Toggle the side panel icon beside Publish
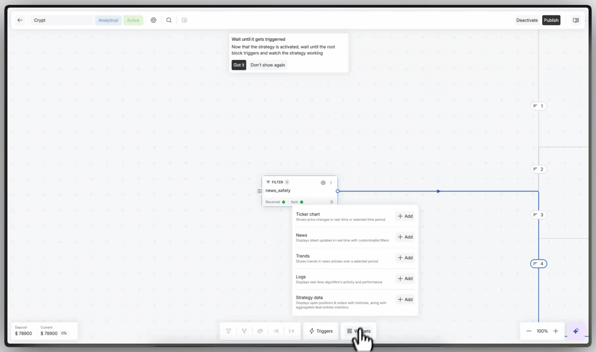596x352 pixels. click(x=576, y=20)
